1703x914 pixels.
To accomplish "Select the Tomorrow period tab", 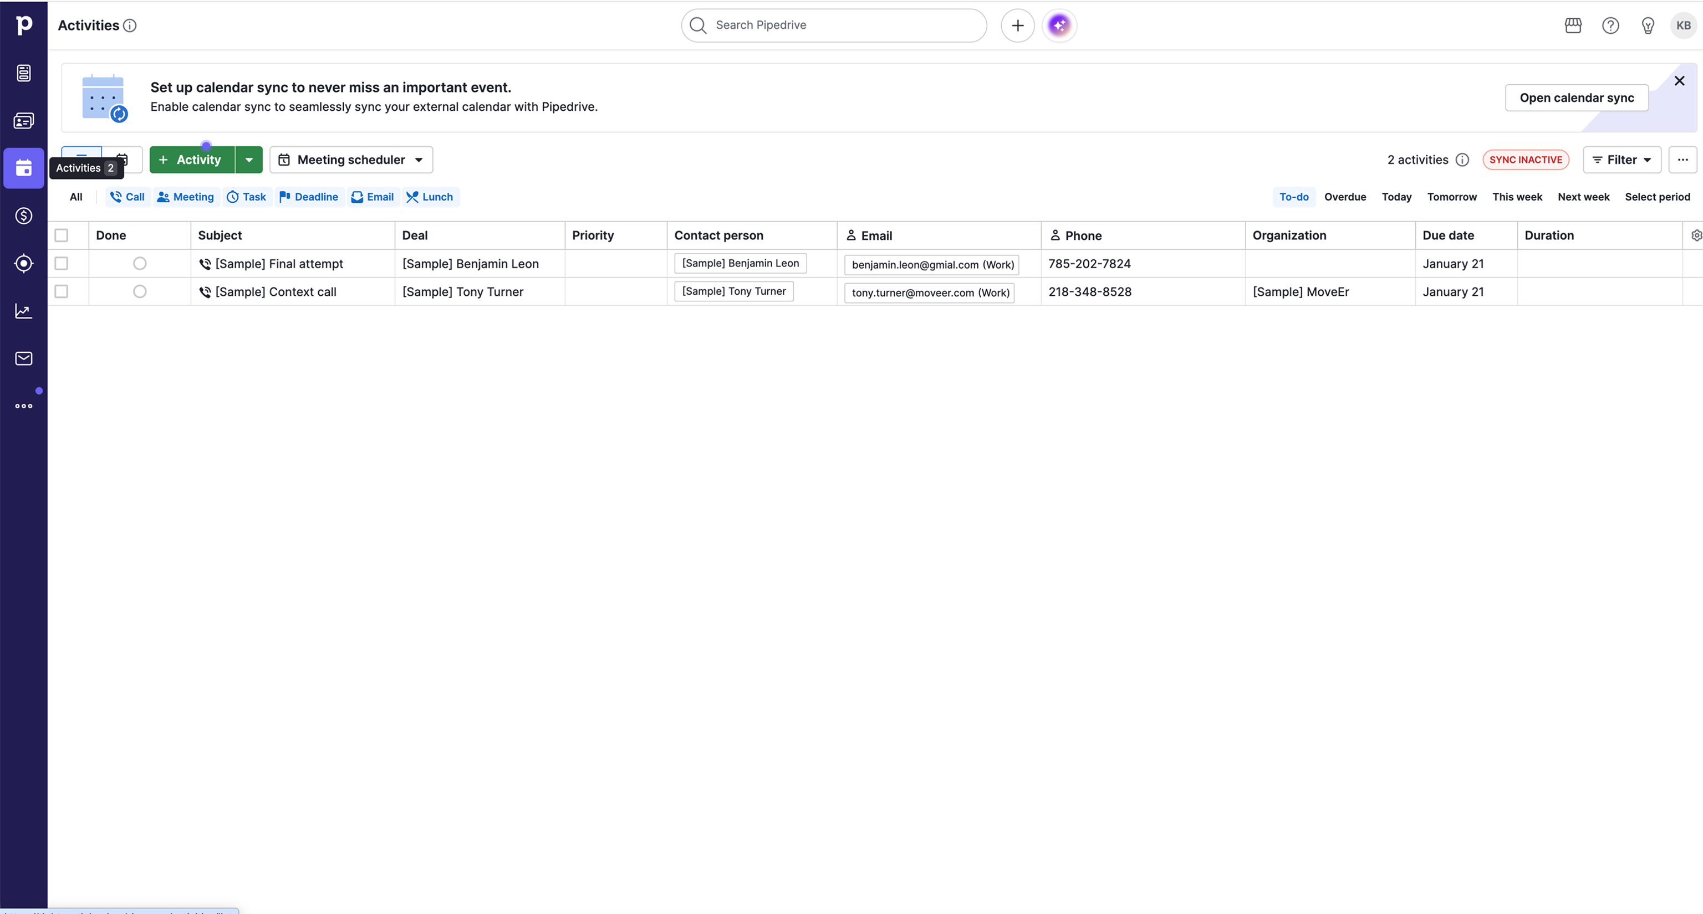I will [x=1452, y=197].
